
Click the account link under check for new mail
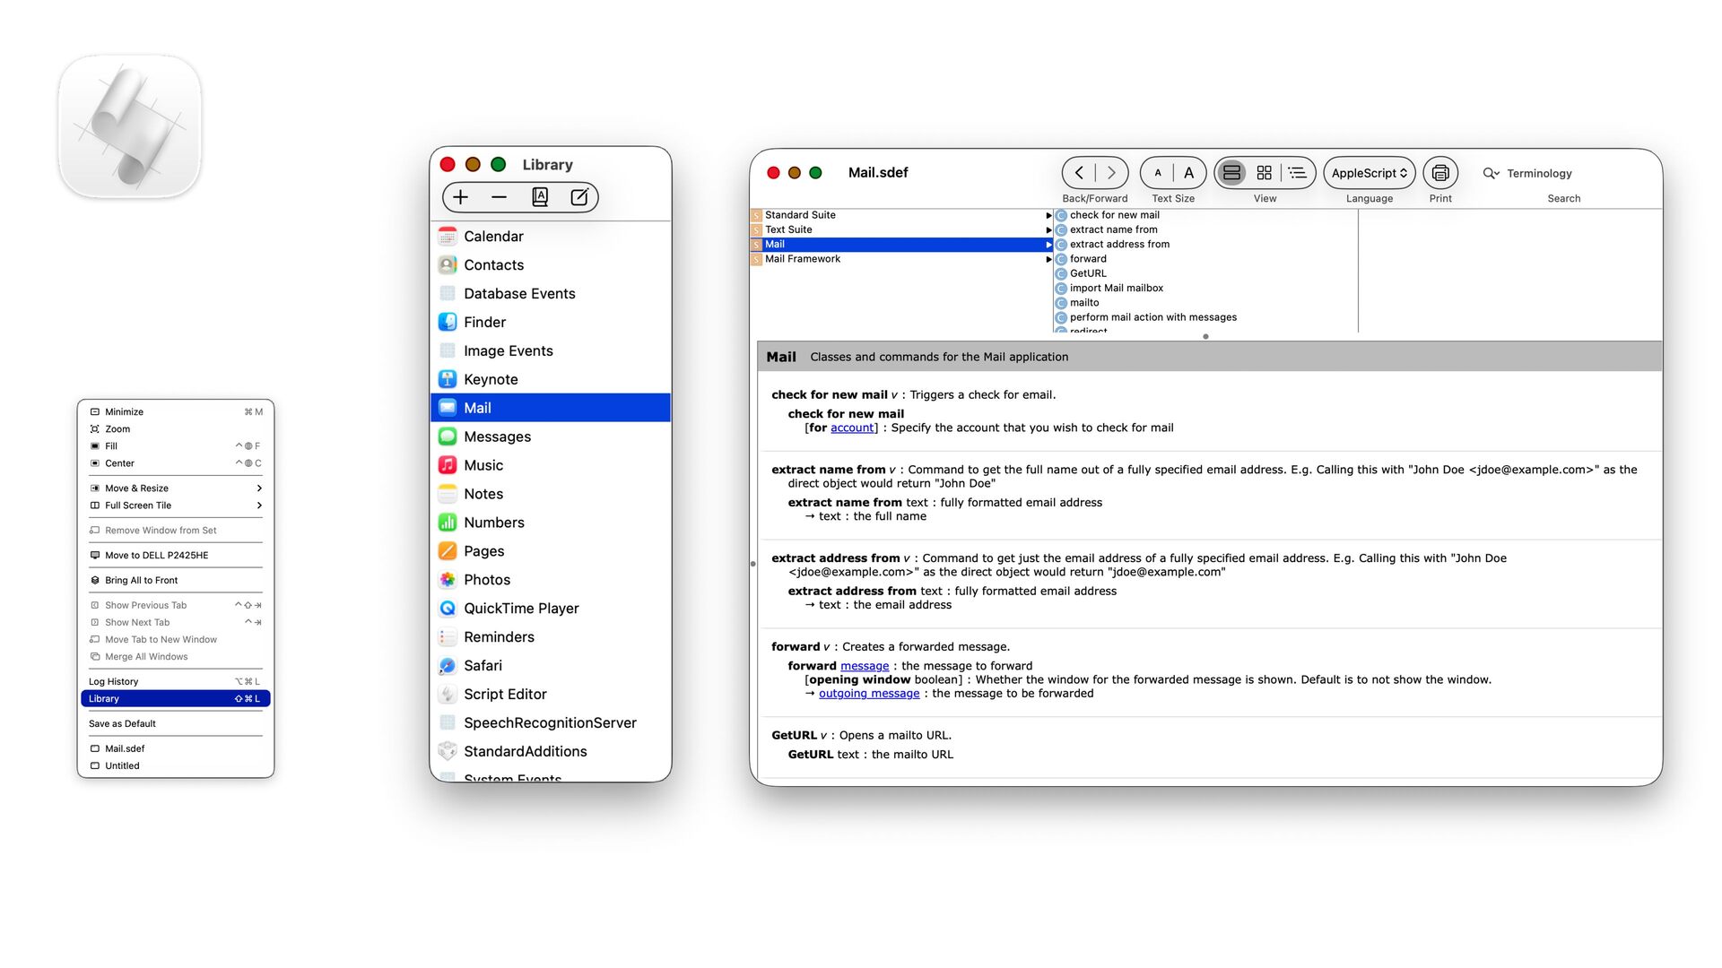coord(851,428)
